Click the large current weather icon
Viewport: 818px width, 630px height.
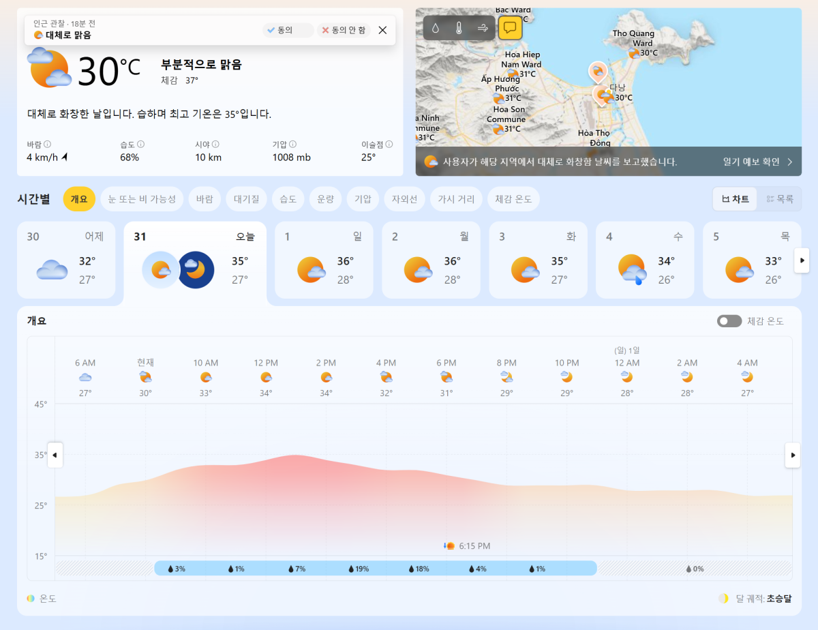50,67
